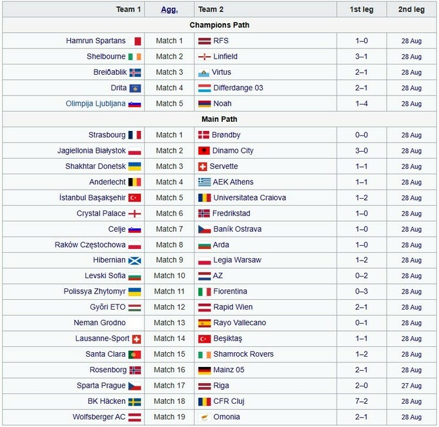Click the Cyprus flag next to Omonia
Screen dimensions: 439x427
click(205, 417)
